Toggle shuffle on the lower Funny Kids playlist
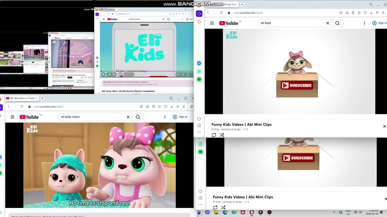The width and height of the screenshot is (387, 217). pos(223,207)
